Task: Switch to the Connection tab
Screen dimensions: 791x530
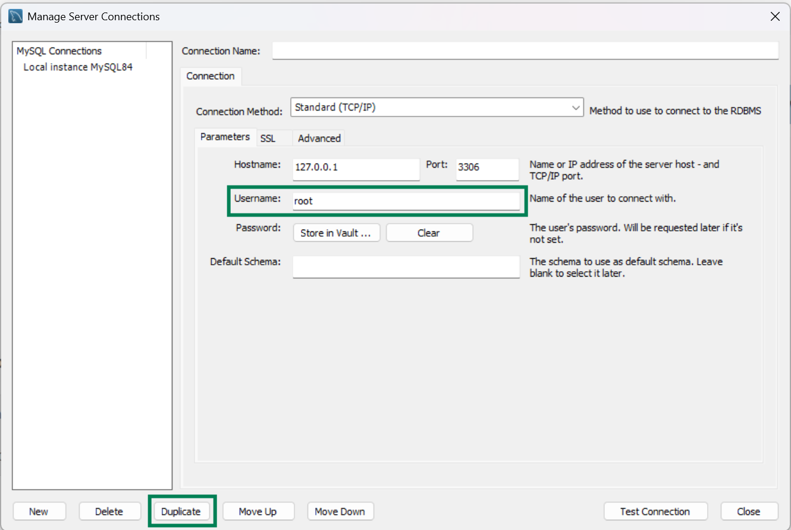Action: (x=211, y=76)
